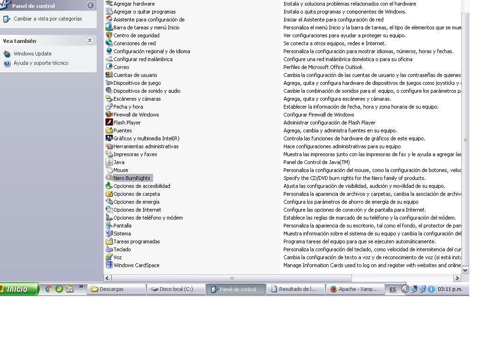Click the Inicio start button
Viewport: 478px width, 358px height.
pos(19,289)
